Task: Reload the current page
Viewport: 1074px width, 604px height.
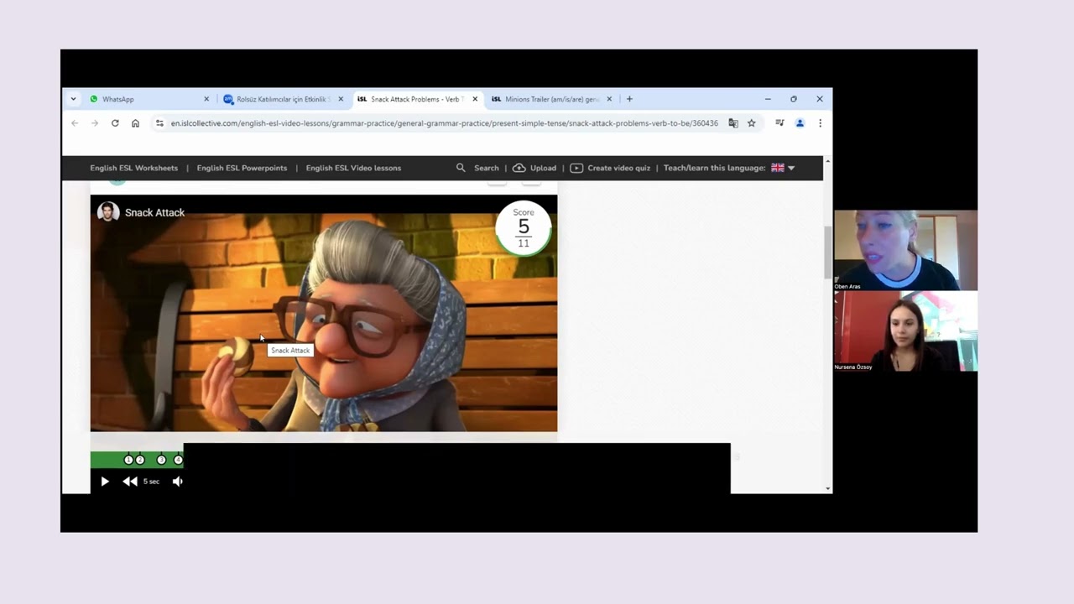Action: [115, 123]
